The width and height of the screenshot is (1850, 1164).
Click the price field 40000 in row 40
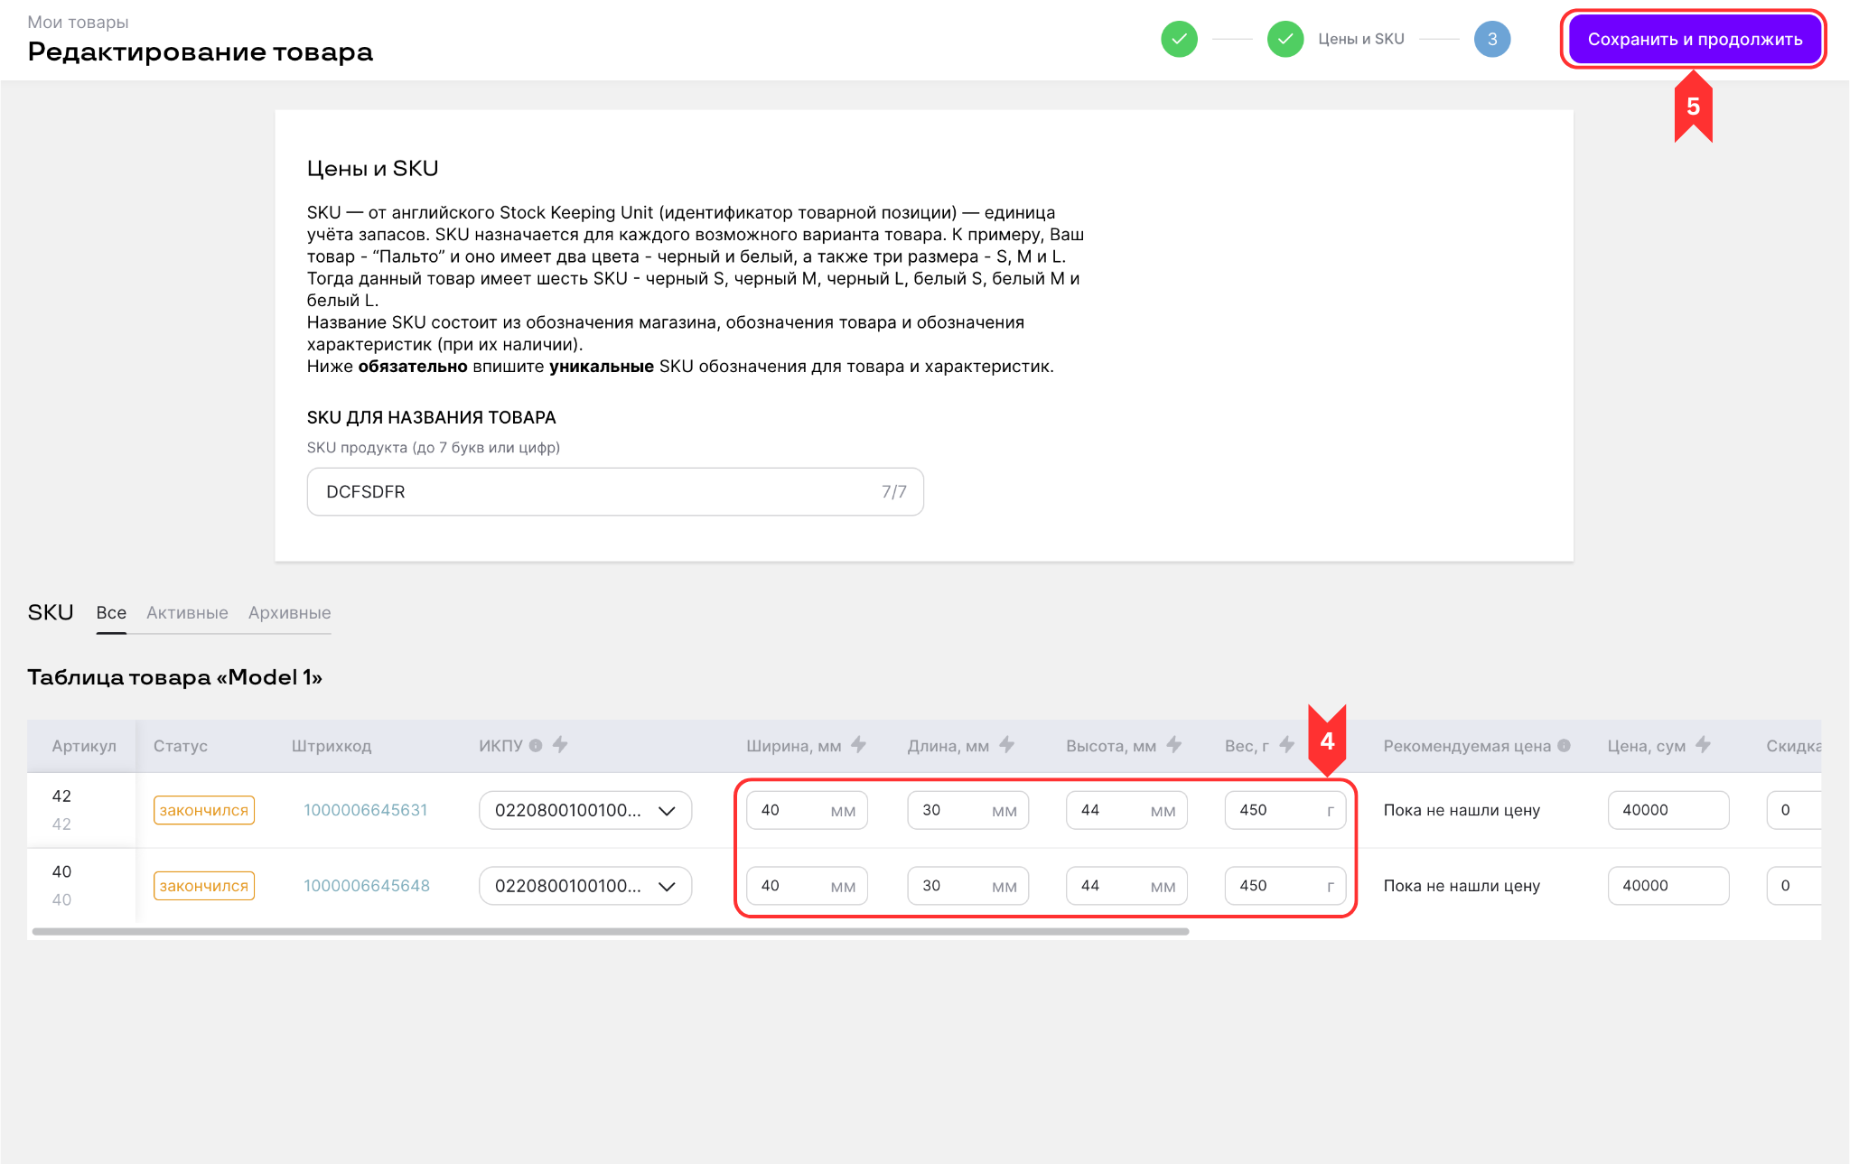[x=1668, y=886]
